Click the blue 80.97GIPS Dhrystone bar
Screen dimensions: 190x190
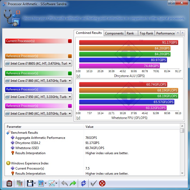coord(123,60)
